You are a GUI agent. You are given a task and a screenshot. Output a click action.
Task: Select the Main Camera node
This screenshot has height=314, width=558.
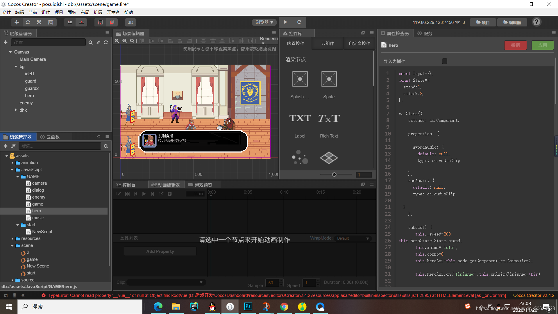coord(33,59)
